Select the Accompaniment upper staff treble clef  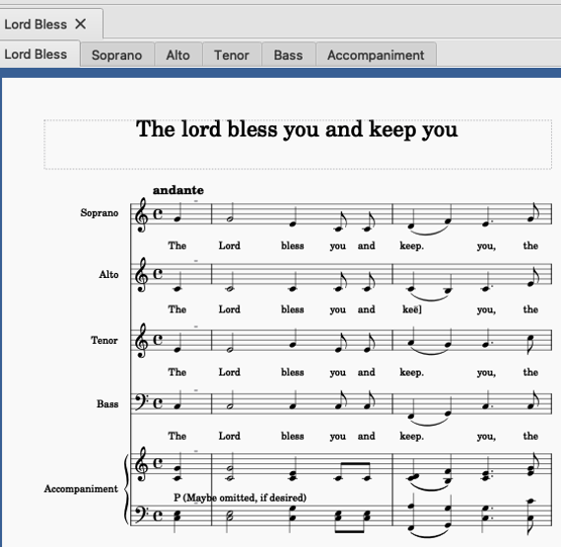(x=141, y=464)
